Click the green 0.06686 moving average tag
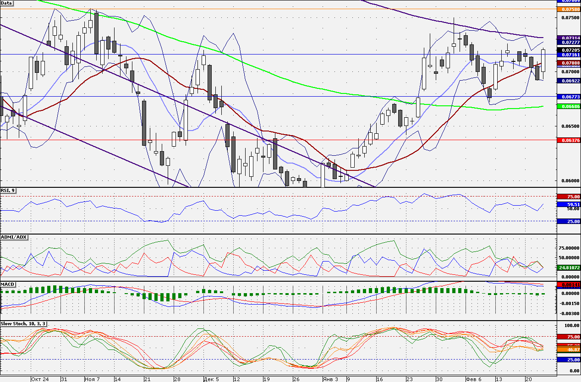The height and width of the screenshot is (382, 581). (x=568, y=106)
